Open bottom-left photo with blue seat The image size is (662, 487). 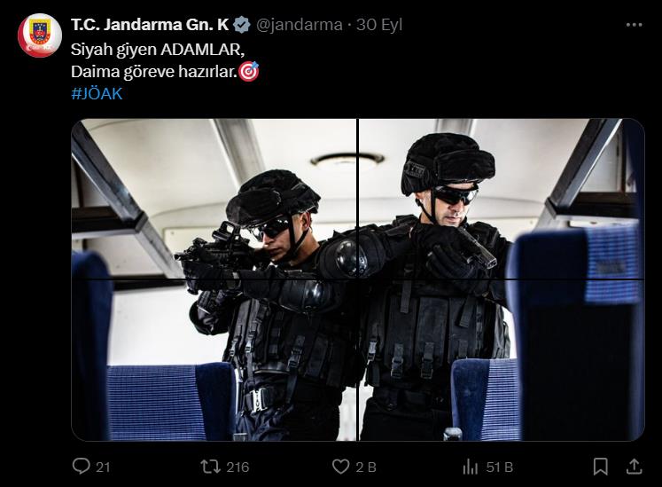pyautogui.click(x=214, y=361)
